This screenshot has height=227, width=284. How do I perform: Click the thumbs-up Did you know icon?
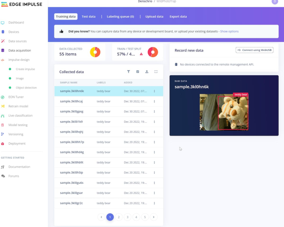[62, 32]
